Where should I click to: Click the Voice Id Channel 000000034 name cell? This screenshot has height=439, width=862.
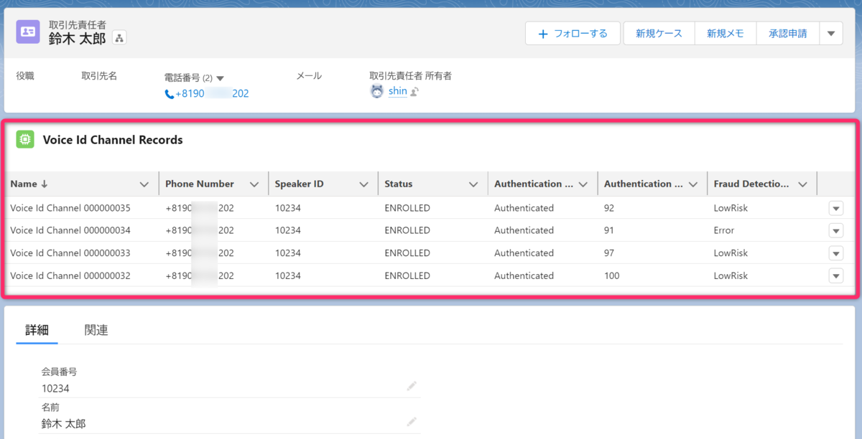pos(70,230)
